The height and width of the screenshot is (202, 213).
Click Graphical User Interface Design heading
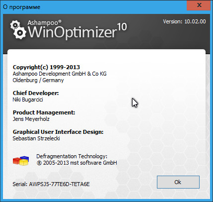point(58,132)
